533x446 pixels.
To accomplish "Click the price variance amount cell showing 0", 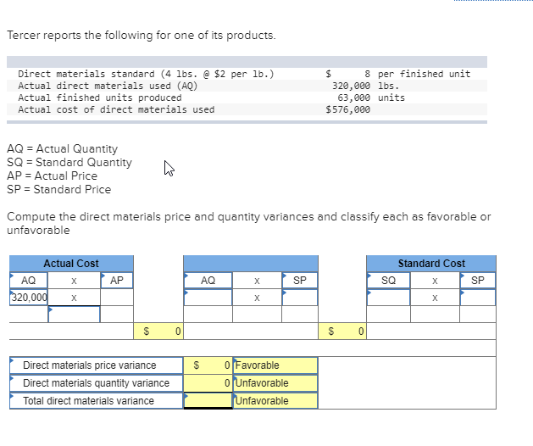I will point(208,365).
